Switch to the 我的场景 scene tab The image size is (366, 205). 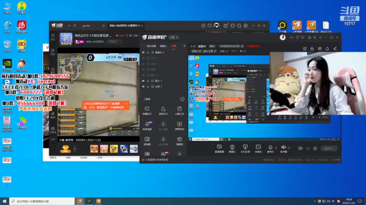151,46
